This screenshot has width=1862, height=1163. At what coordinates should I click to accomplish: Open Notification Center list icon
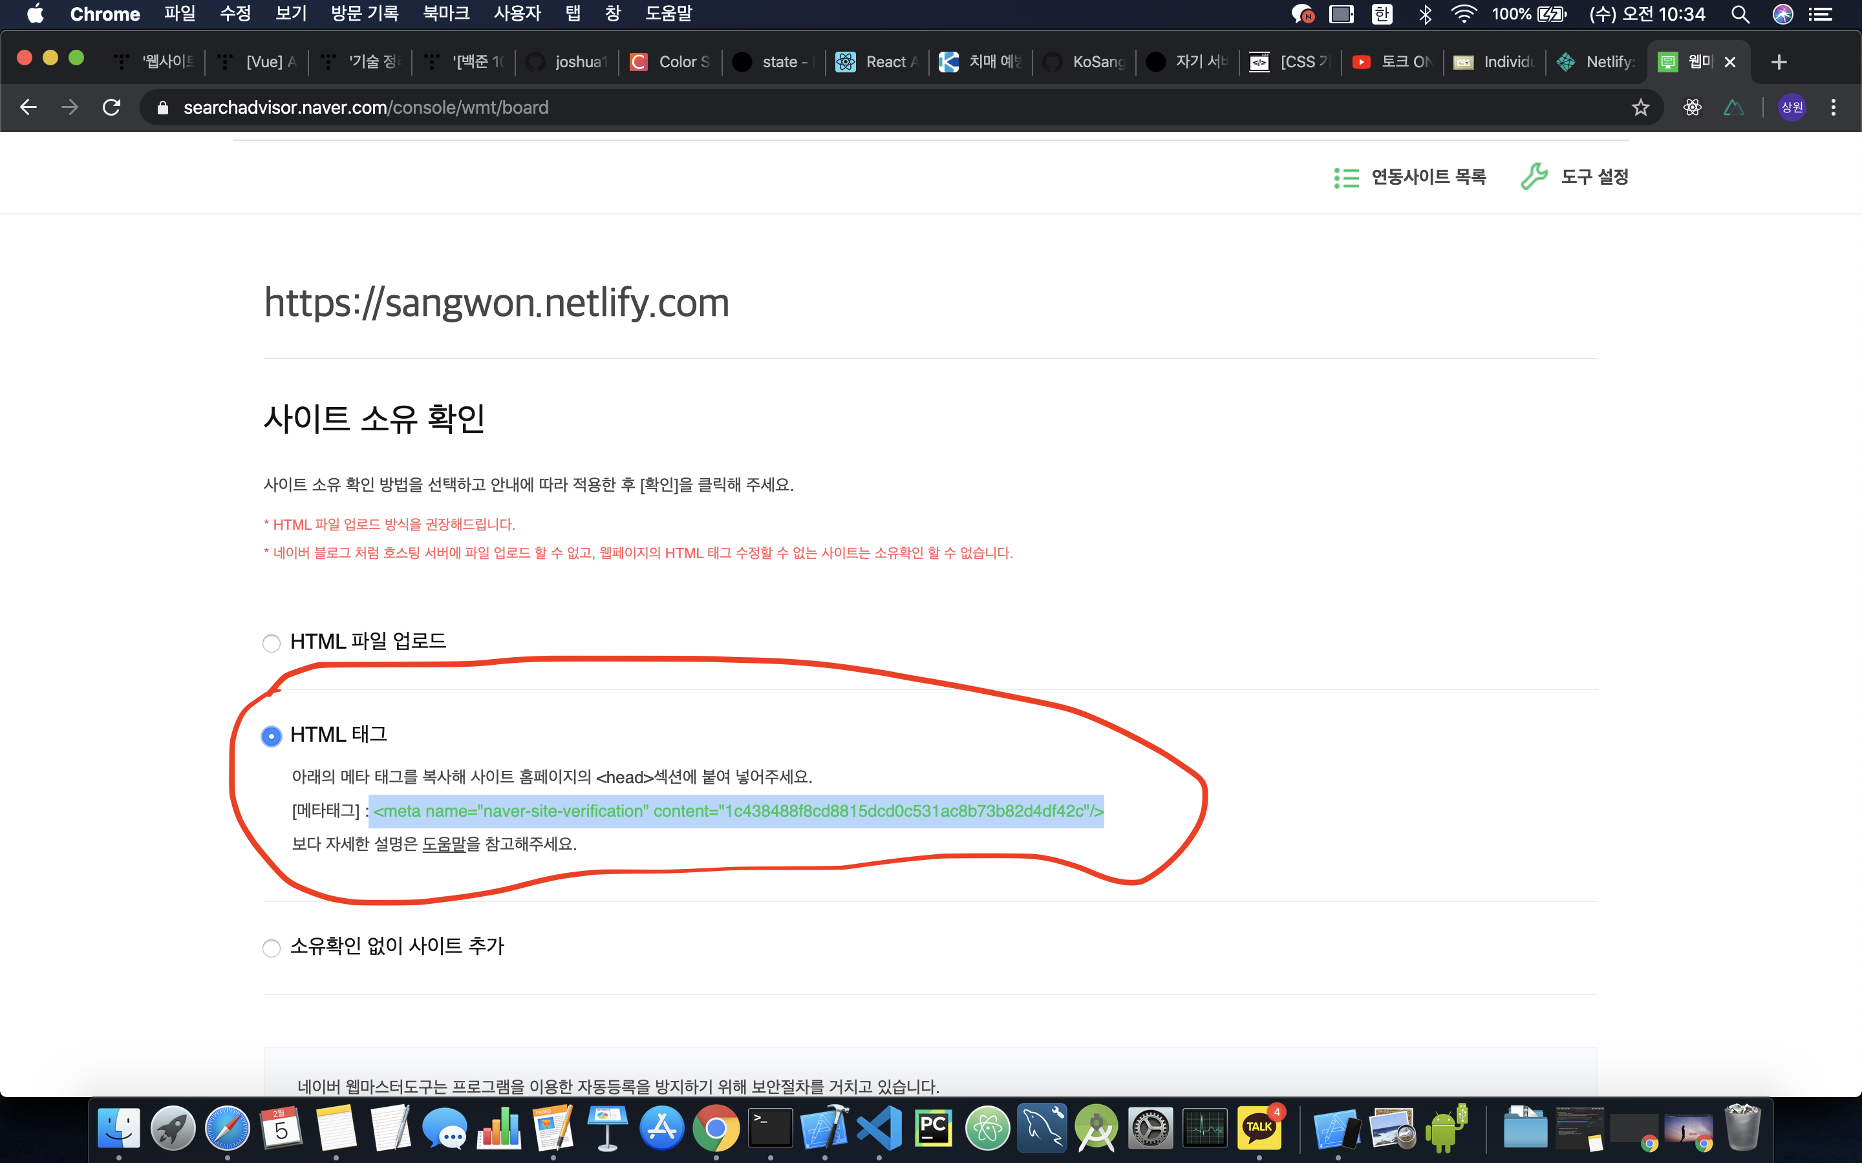coord(1821,14)
